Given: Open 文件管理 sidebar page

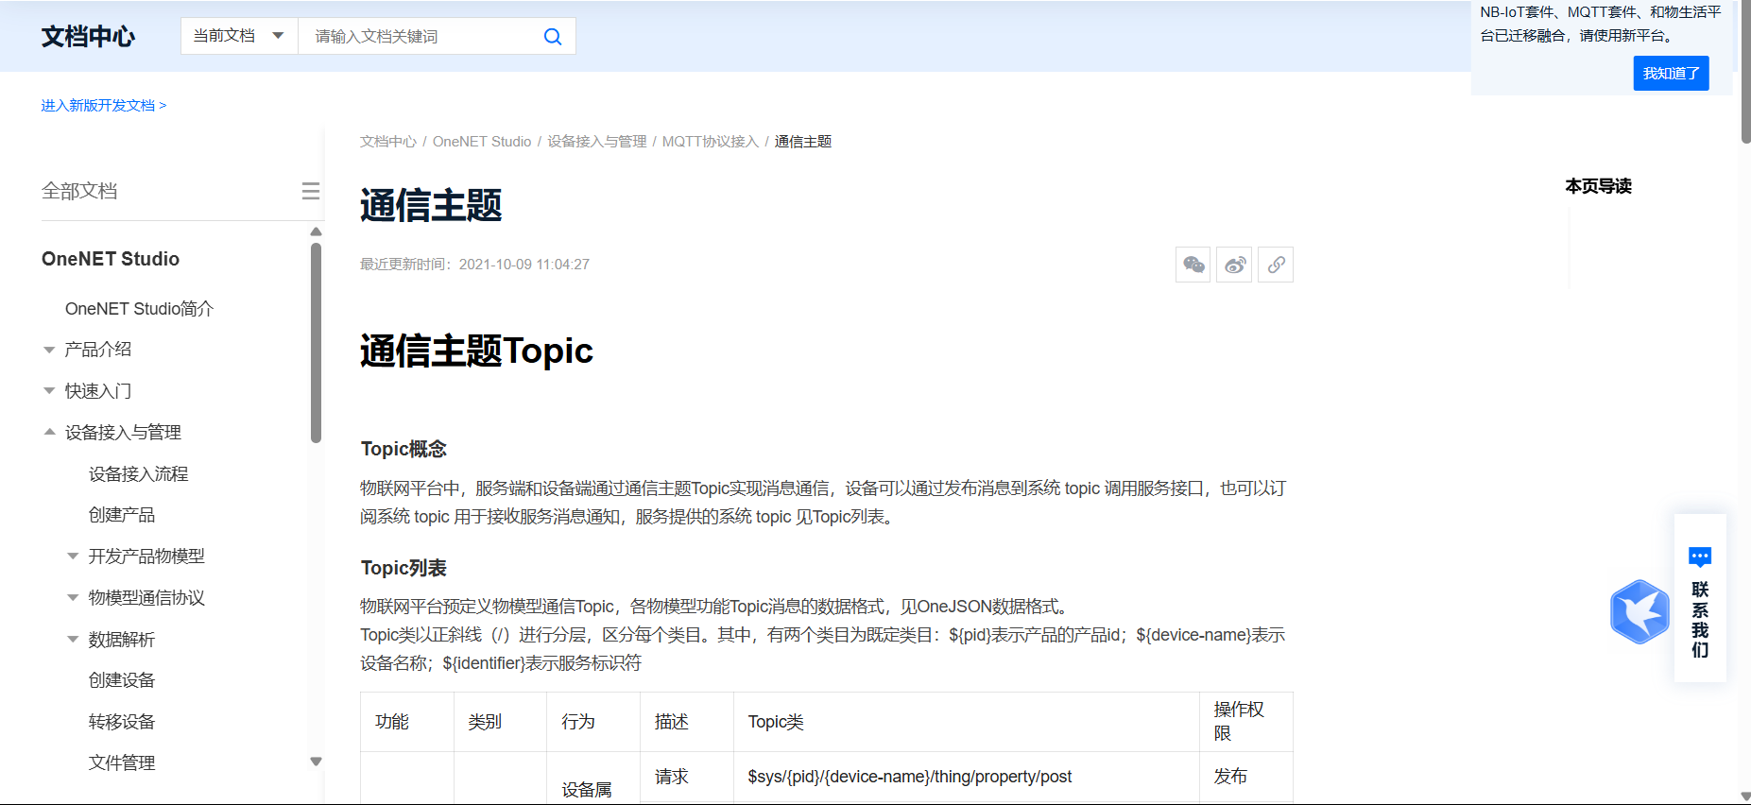Looking at the screenshot, I should pyautogui.click(x=122, y=762).
